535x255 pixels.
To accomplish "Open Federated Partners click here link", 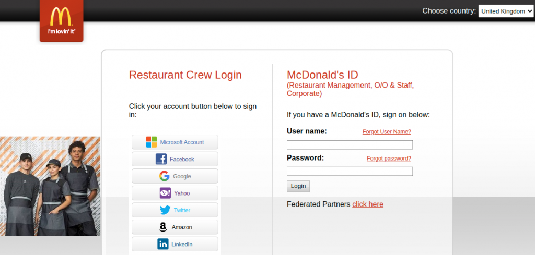I will [x=368, y=204].
